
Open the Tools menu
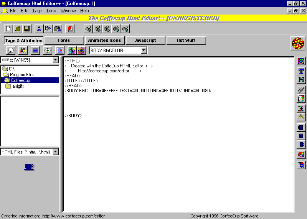[x=51, y=11]
